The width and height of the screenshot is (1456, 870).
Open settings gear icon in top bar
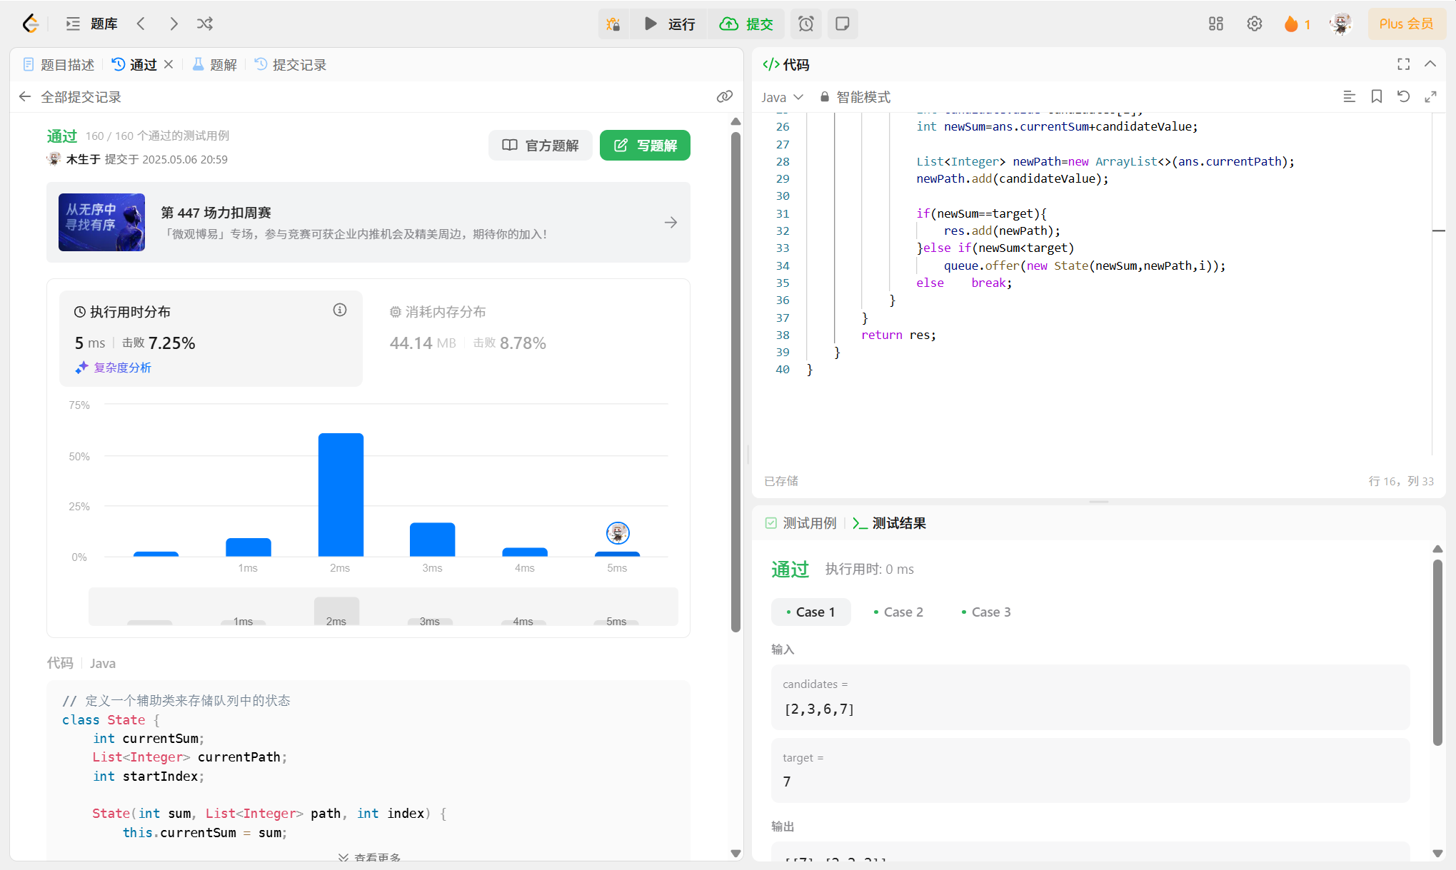point(1254,24)
